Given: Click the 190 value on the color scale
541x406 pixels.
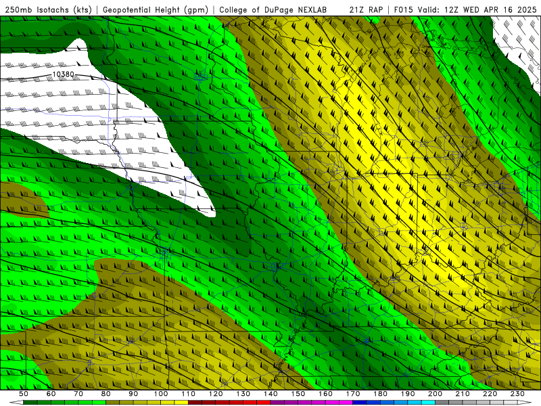Looking at the screenshot, I should 408,394.
